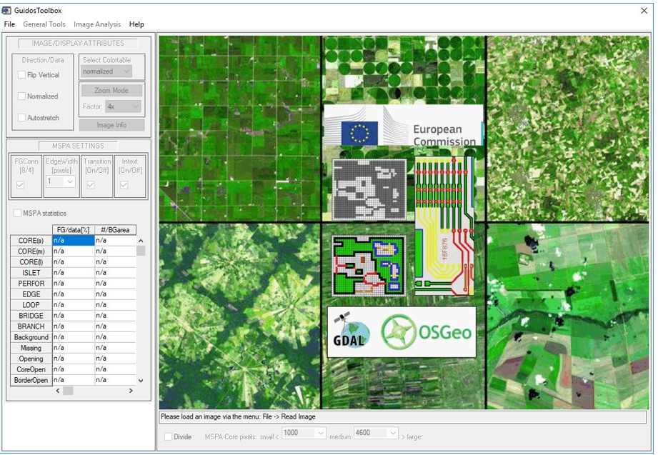658x455 pixels.
Task: Open the Help menu
Action: [136, 24]
